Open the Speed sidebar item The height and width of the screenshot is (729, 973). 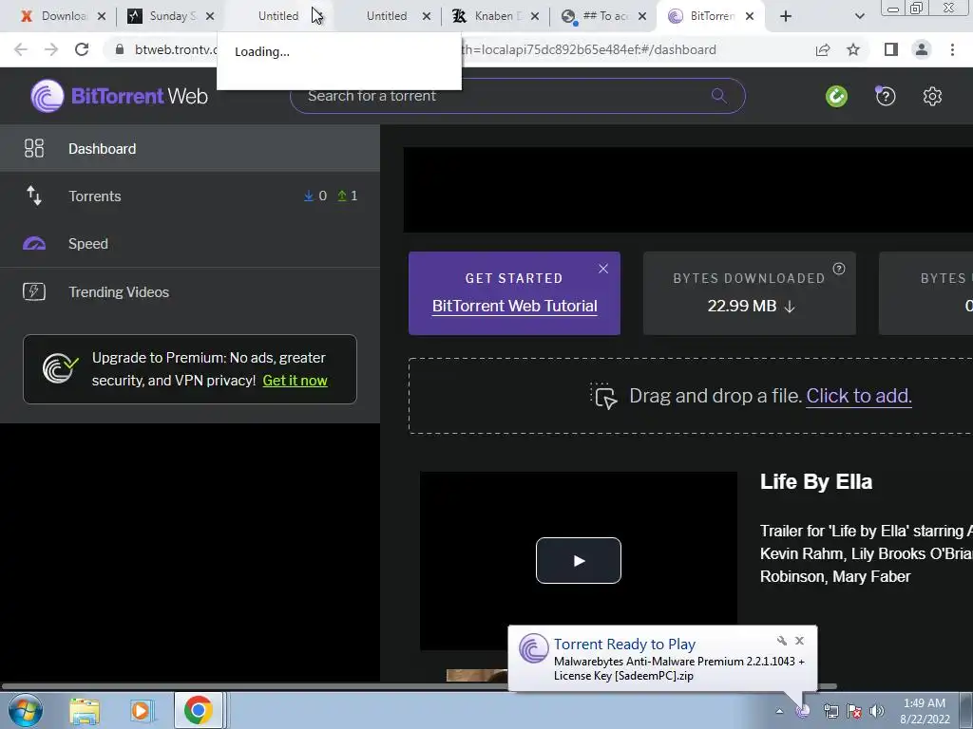190,244
